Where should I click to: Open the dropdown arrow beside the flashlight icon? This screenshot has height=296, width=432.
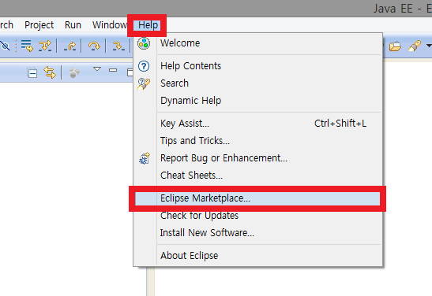429,46
